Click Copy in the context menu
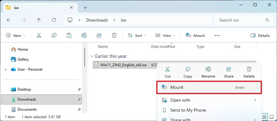277x121 pixels. [188, 72]
